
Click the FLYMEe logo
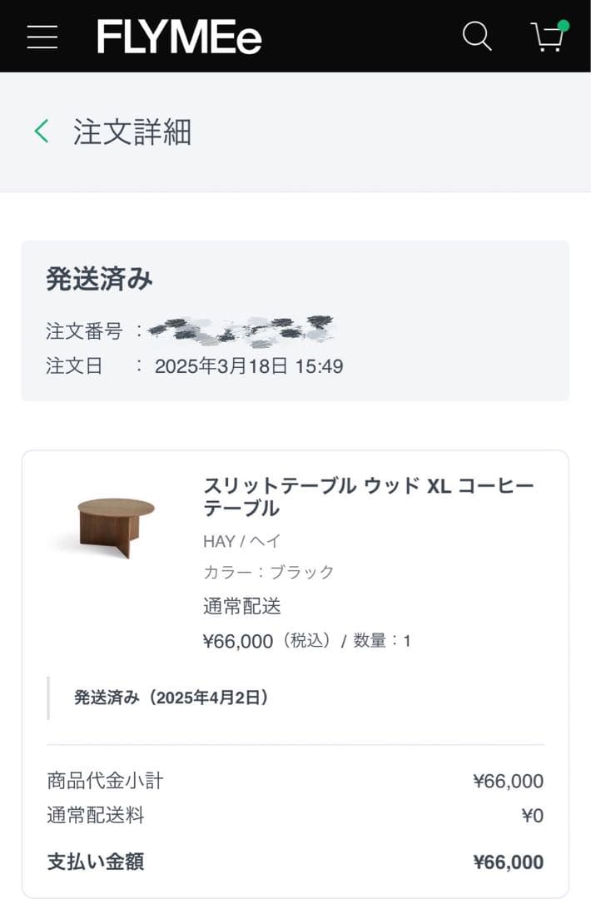click(179, 37)
